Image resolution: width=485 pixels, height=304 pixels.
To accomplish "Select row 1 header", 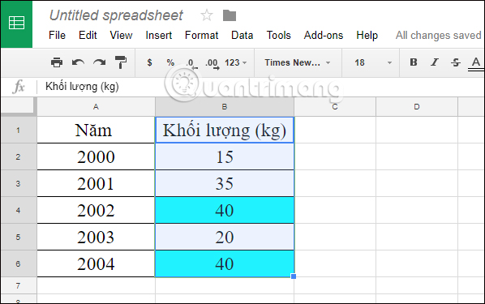I will point(19,131).
